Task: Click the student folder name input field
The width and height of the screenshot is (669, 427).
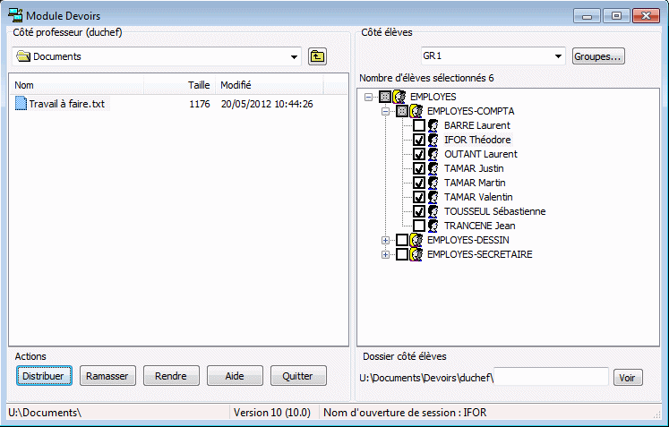Action: [x=552, y=377]
